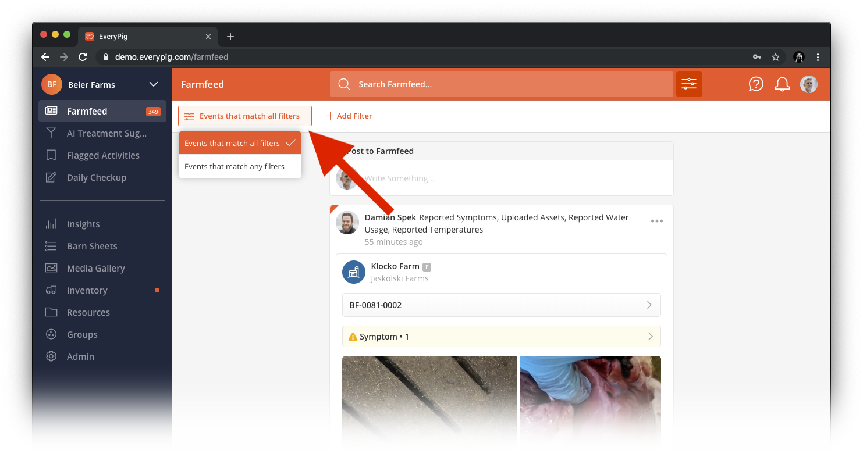Expand the BF-0081-0002 group row
This screenshot has width=863, height=450.
[x=502, y=305]
